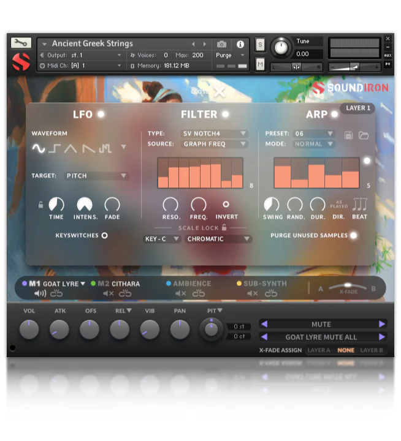Screen dimensions: 401x441
Task: Enable the Filter power toggle
Action: (x=225, y=115)
